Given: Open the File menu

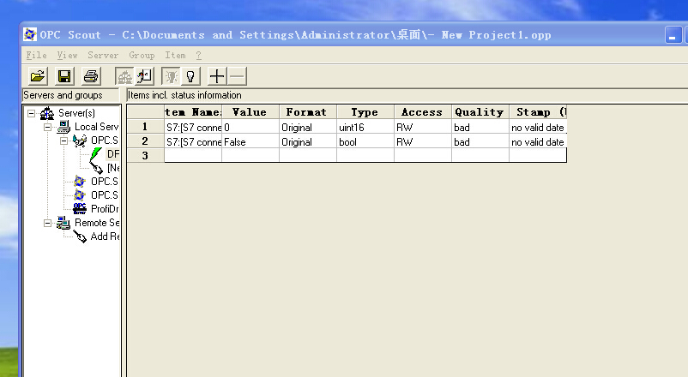Looking at the screenshot, I should 36,55.
